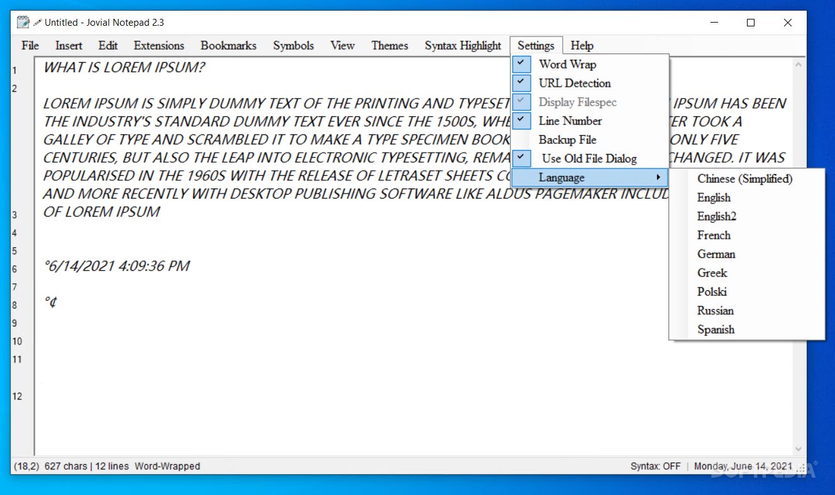The image size is (835, 495).
Task: Close the Jovial Notepad window
Action: (788, 23)
